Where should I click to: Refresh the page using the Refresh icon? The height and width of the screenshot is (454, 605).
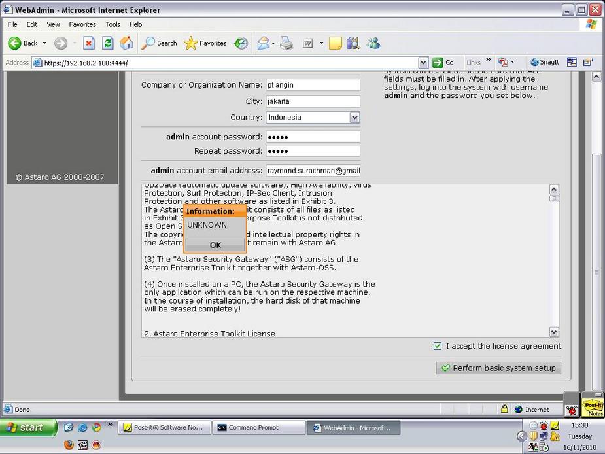pos(108,43)
